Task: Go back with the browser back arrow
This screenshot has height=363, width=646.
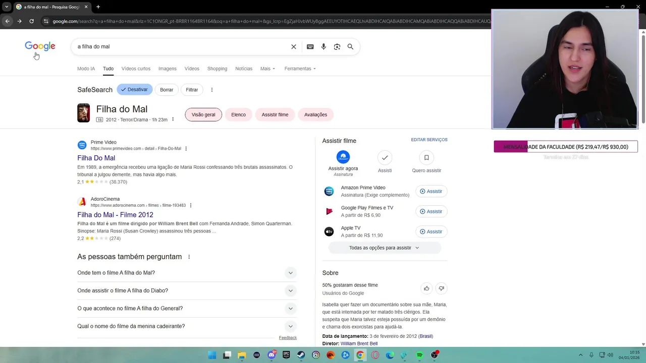Action: point(7,21)
